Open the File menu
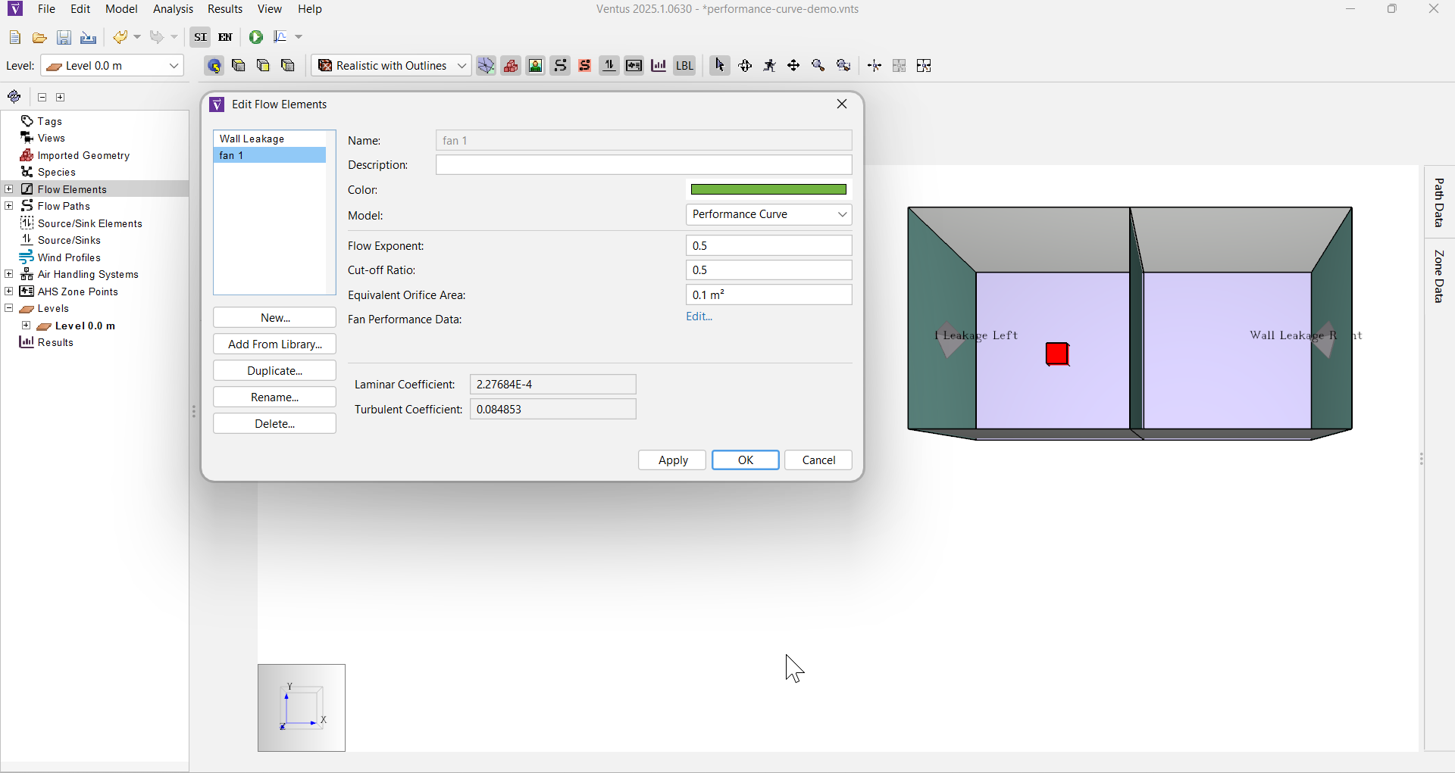This screenshot has width=1455, height=773. point(46,9)
